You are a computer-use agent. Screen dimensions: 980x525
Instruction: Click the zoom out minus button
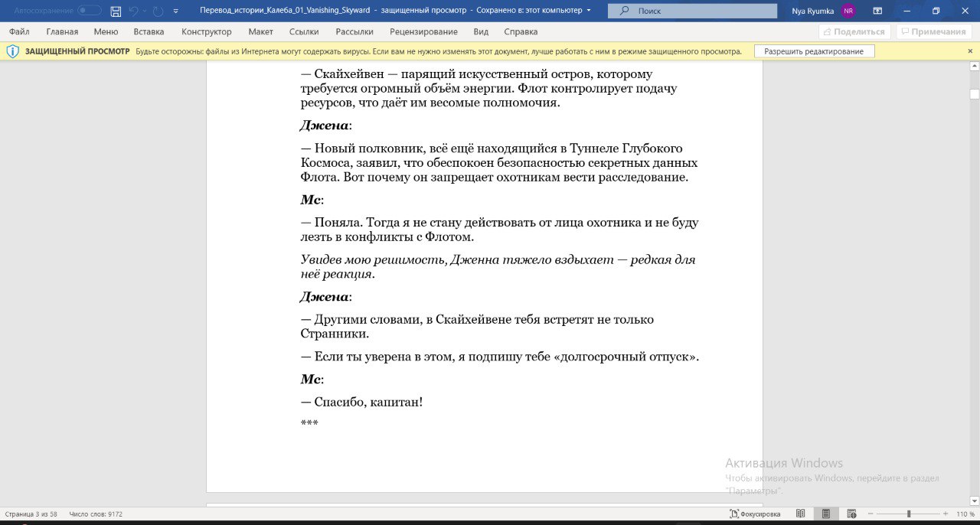871,514
